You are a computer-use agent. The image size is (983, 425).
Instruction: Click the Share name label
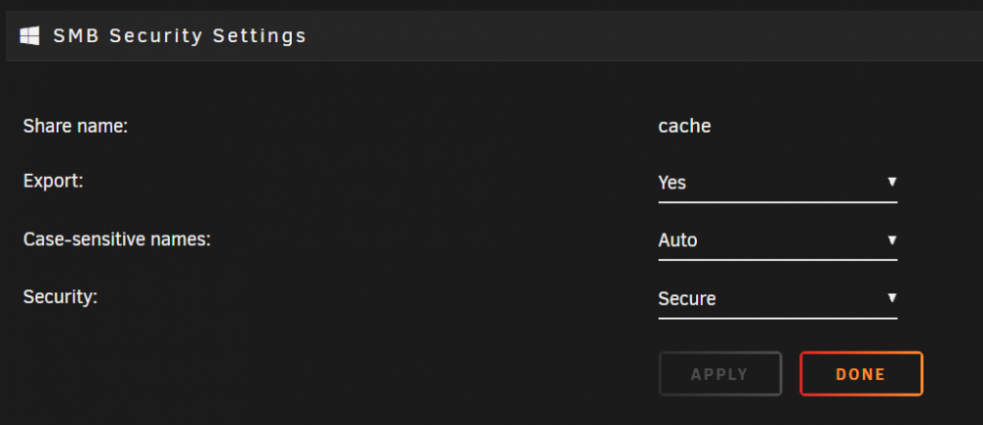76,127
